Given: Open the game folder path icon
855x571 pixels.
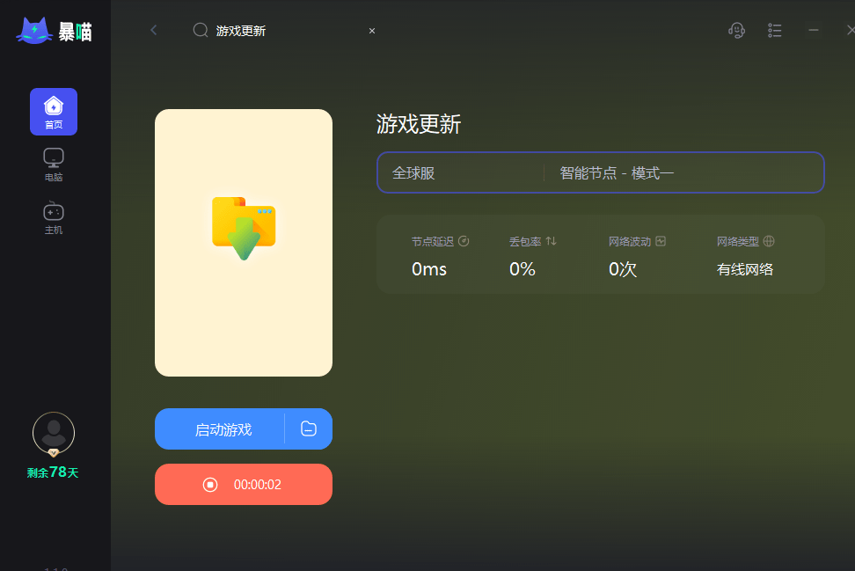Looking at the screenshot, I should (x=308, y=429).
